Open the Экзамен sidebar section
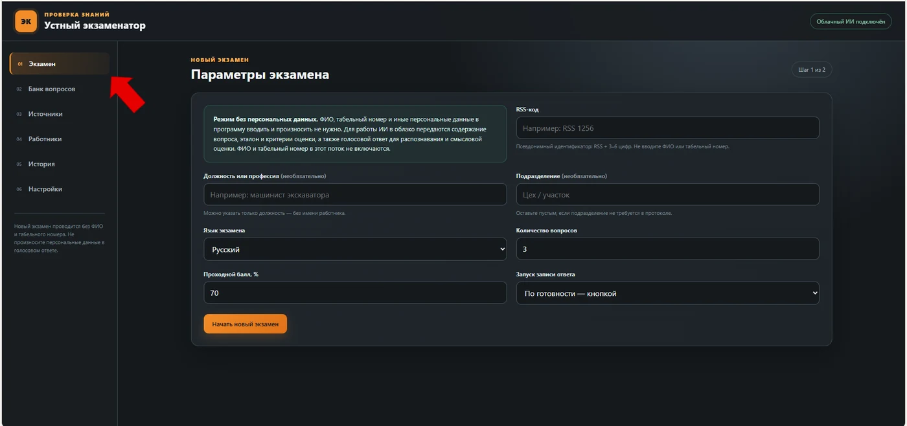907x426 pixels. click(60, 64)
